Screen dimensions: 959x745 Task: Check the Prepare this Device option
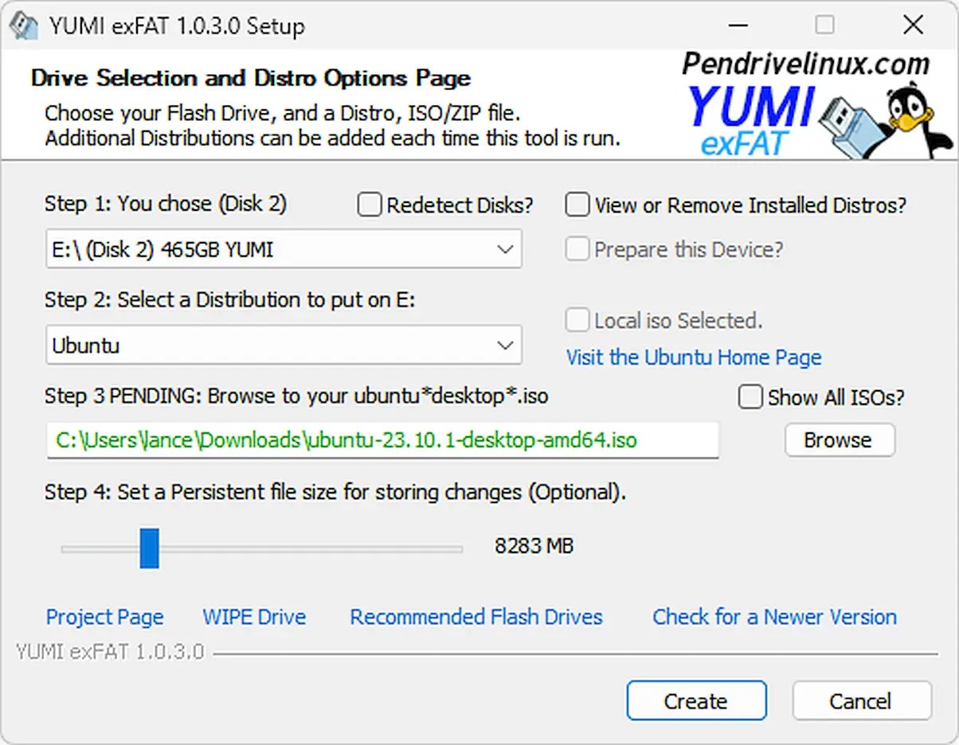[577, 249]
